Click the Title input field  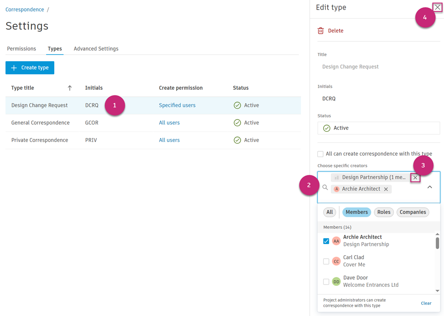(x=378, y=67)
